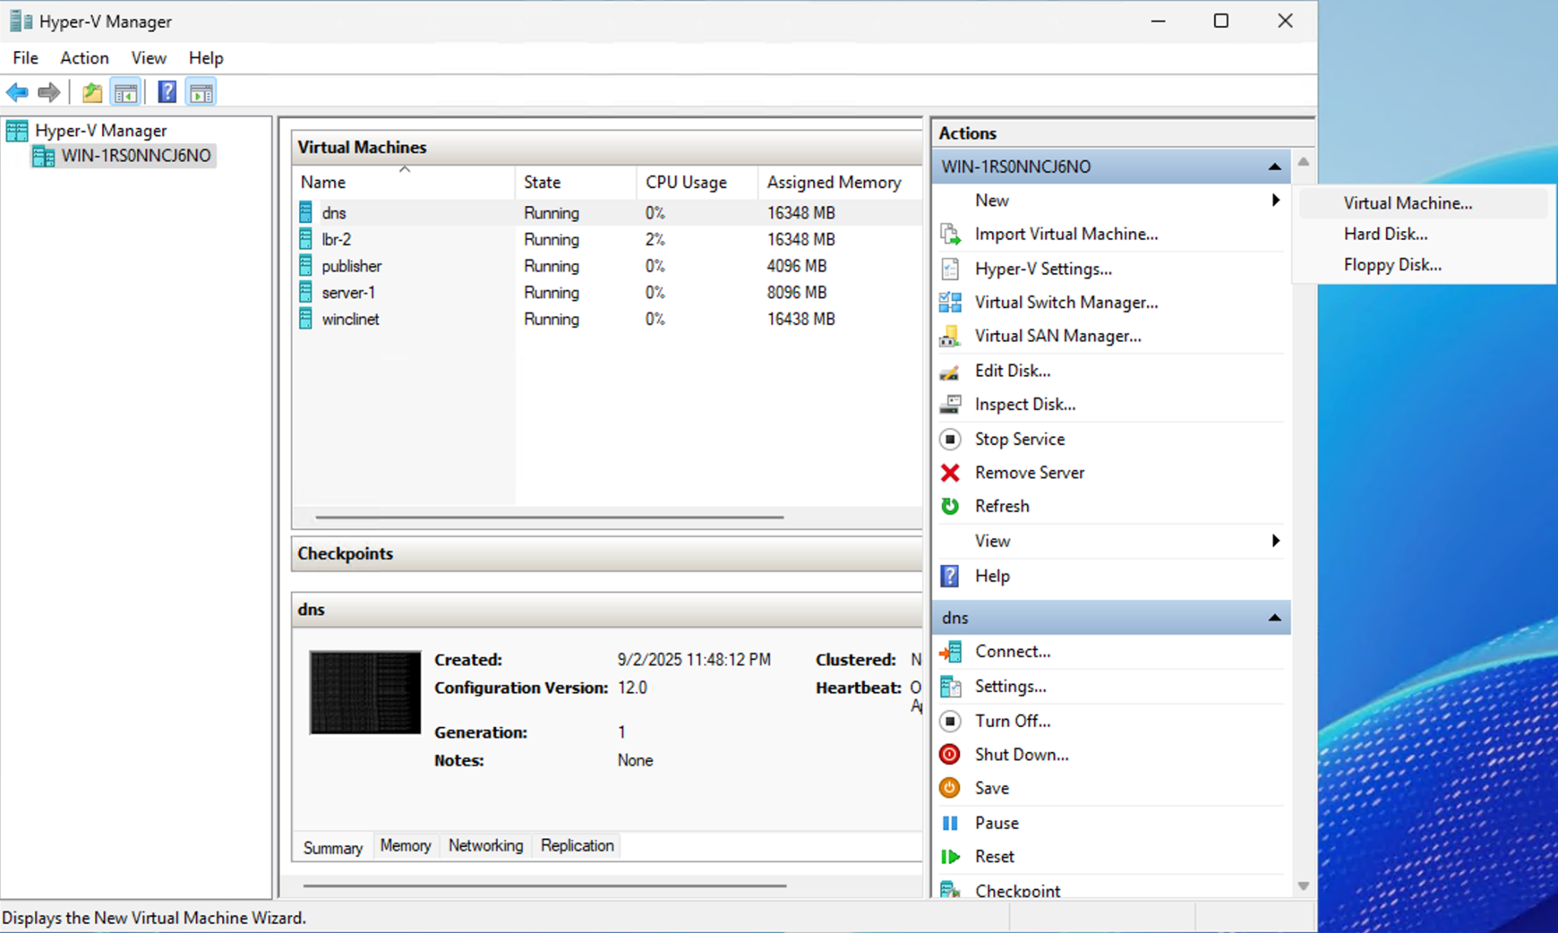Image resolution: width=1558 pixels, height=933 pixels.
Task: Collapse the dns actions section arrow
Action: (1275, 617)
